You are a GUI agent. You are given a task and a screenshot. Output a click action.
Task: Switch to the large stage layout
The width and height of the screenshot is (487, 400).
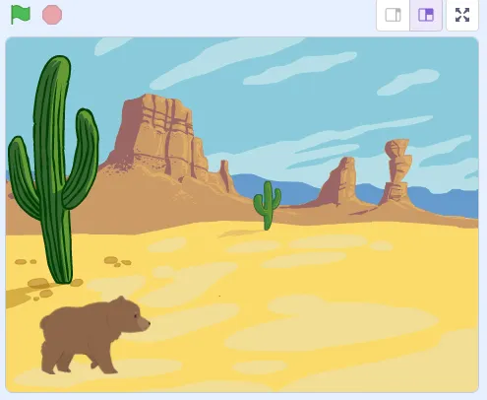(x=426, y=15)
